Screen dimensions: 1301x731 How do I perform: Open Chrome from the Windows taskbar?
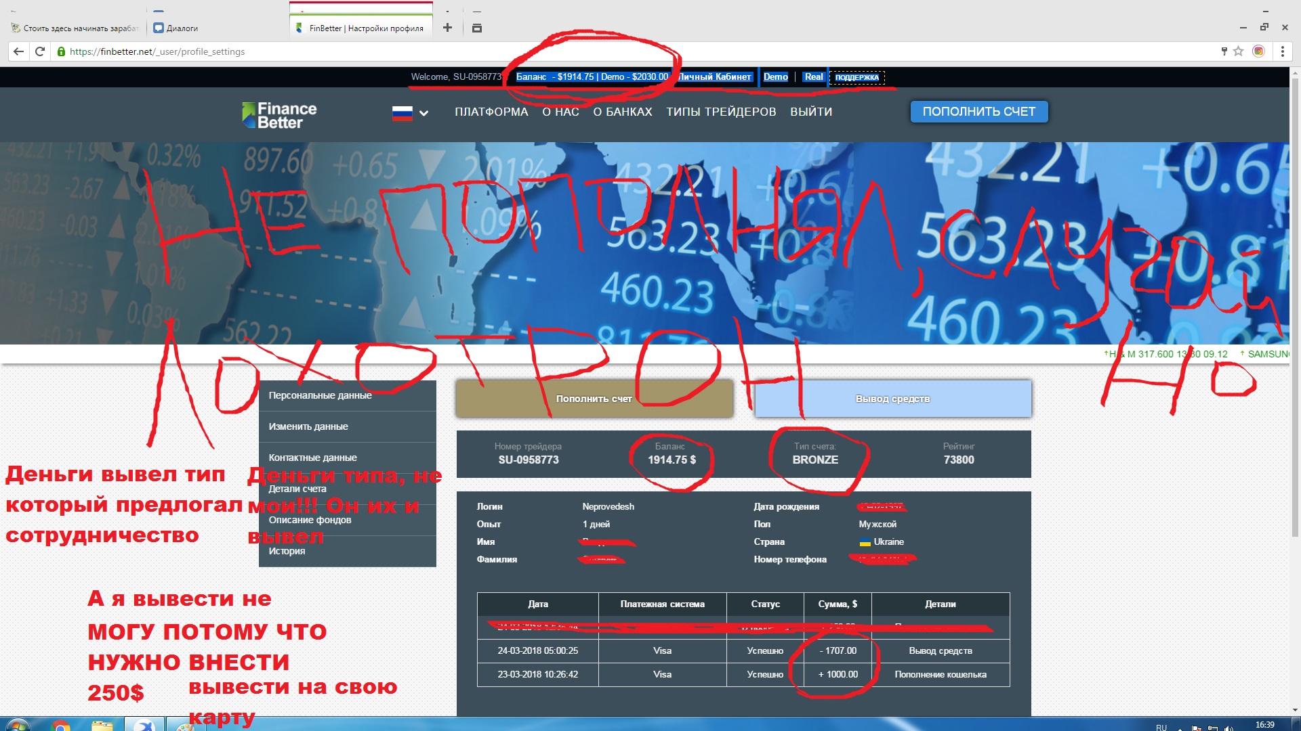(61, 726)
